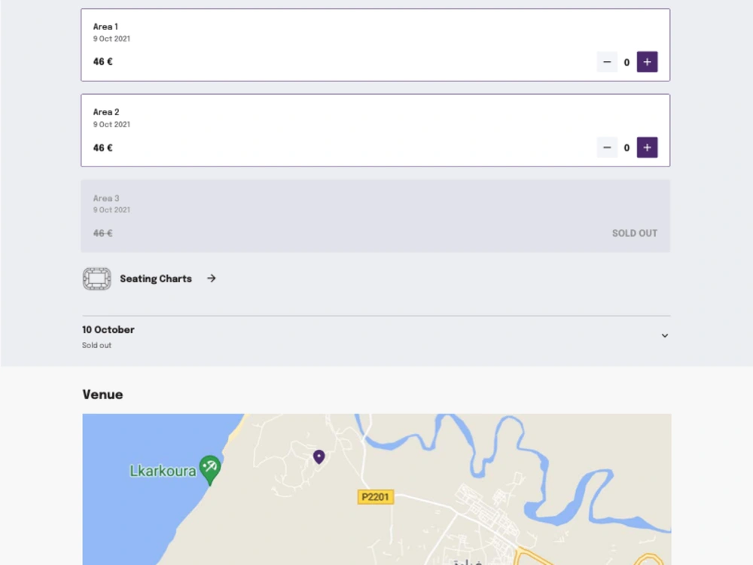753x565 pixels.
Task: Click the Area 1 price 46 €
Action: click(x=102, y=62)
